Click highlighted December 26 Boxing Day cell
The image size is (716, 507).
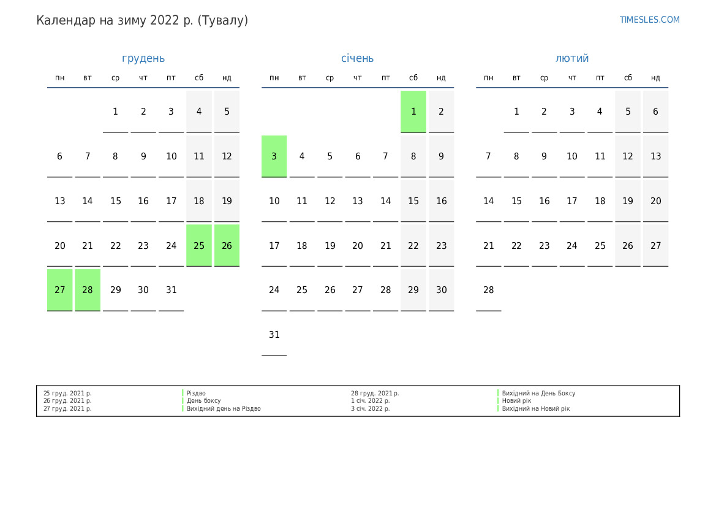pyautogui.click(x=227, y=245)
